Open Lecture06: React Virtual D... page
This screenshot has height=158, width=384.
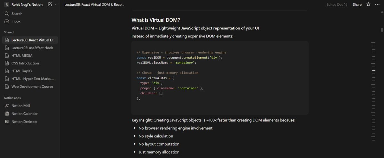point(30,40)
